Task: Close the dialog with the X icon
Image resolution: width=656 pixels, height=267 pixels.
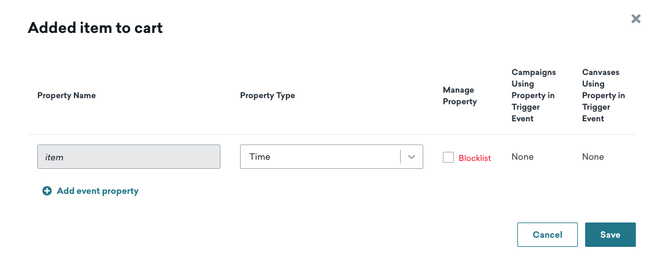Action: [x=636, y=19]
